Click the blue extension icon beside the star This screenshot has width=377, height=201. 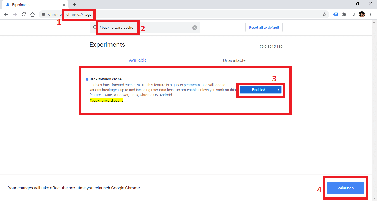335,14
